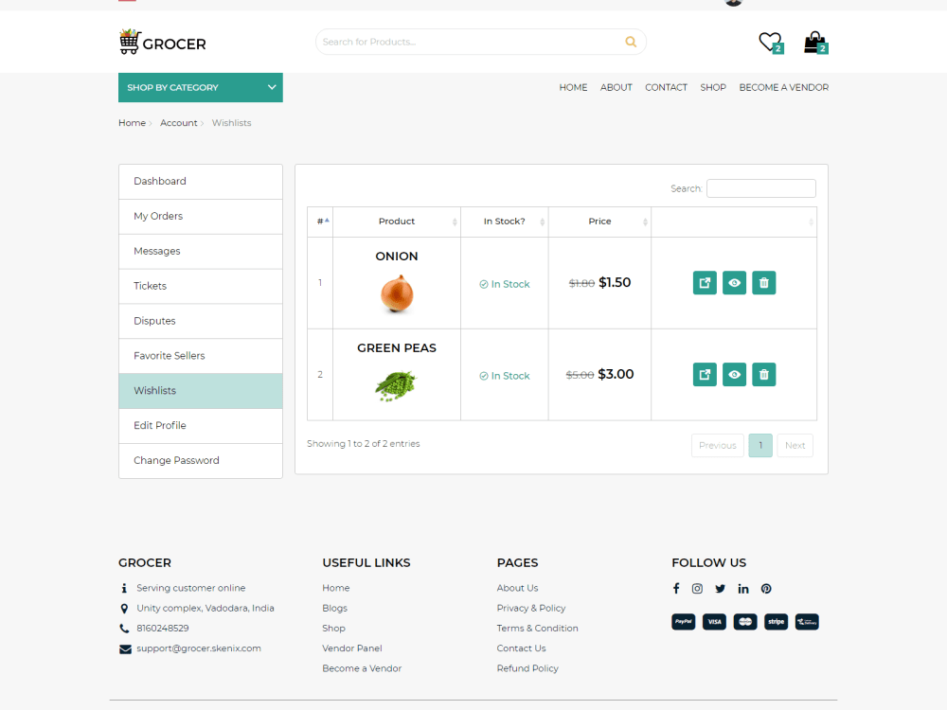Viewport: 947px width, 710px height.
Task: Open the wishlist heart icon in the header
Action: (768, 42)
